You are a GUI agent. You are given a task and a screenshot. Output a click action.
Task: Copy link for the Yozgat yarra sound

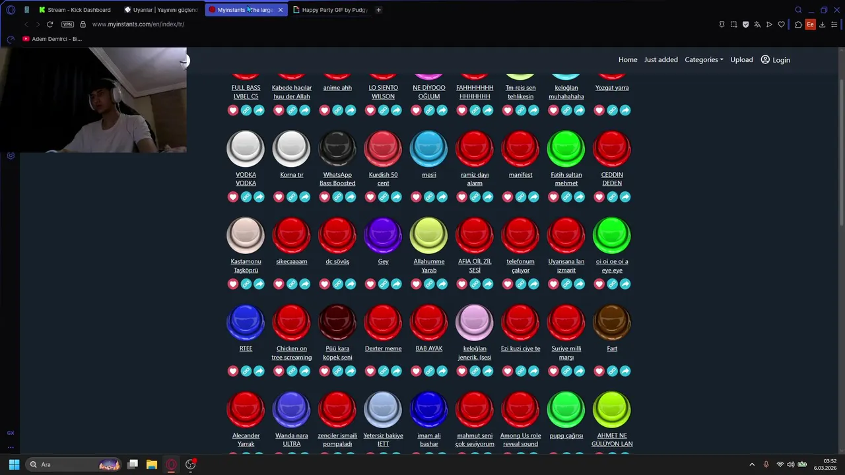(x=612, y=110)
